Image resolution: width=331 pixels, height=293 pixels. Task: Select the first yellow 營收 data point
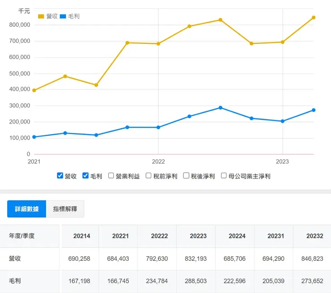point(34,90)
